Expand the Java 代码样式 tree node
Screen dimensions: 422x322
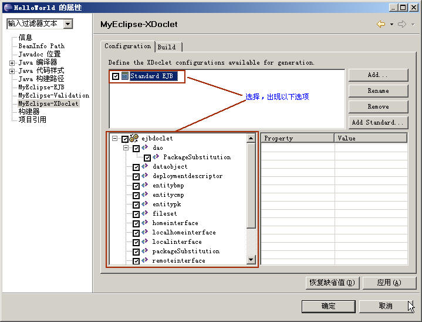click(12, 72)
